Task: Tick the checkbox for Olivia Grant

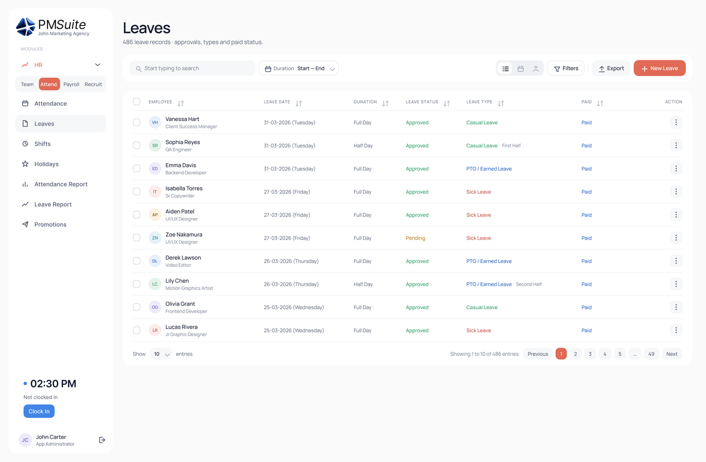Action: pos(137,307)
